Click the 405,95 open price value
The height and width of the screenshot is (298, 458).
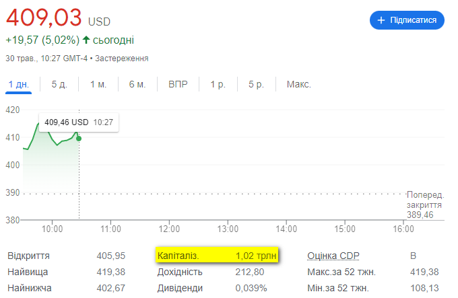111,256
